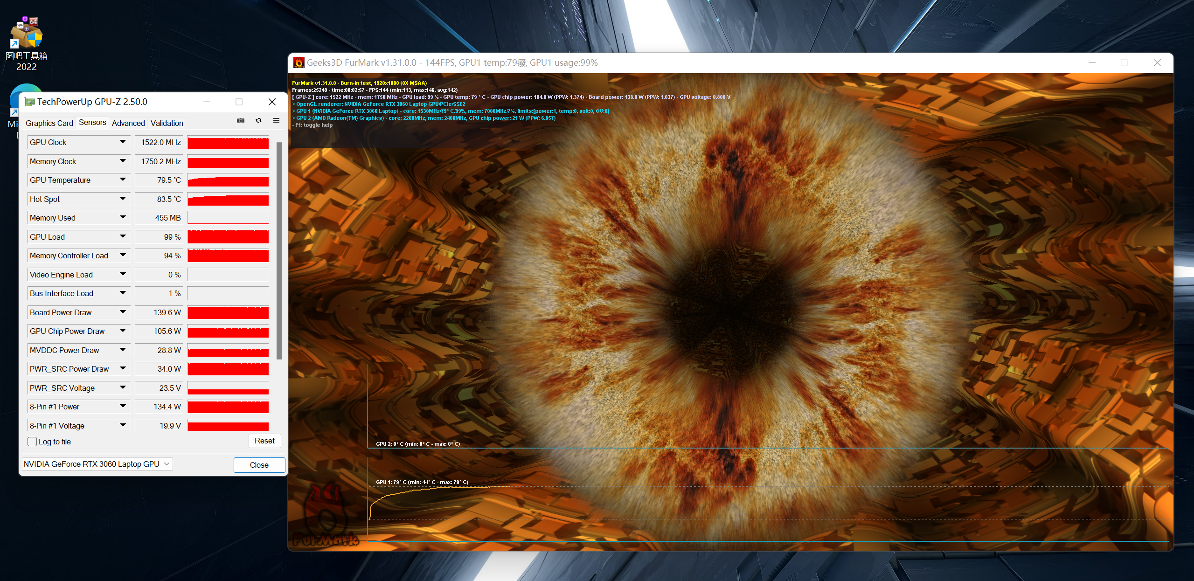
Task: Open the Validation tab
Action: pos(167,123)
